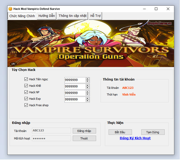180x160 pixels.
Task: Increase Hack Exp value with up arrow
Action: coord(88,98)
